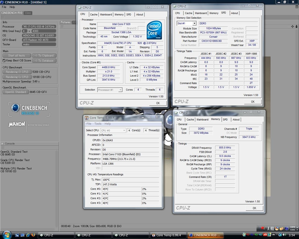
Task: Click Start all tests button
Action: (x=16, y=55)
